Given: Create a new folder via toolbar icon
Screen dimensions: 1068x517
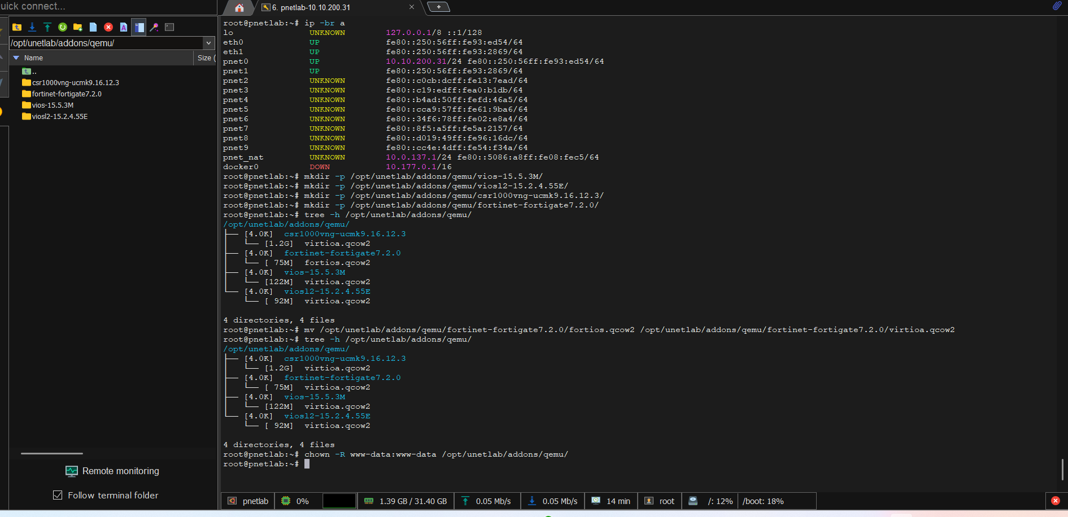Looking at the screenshot, I should click(x=78, y=27).
